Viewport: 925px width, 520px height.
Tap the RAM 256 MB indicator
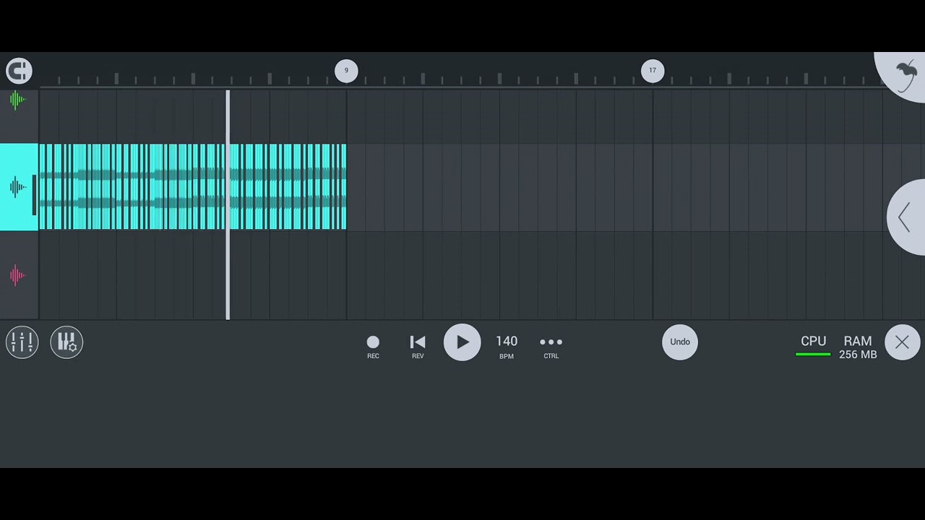[858, 347]
